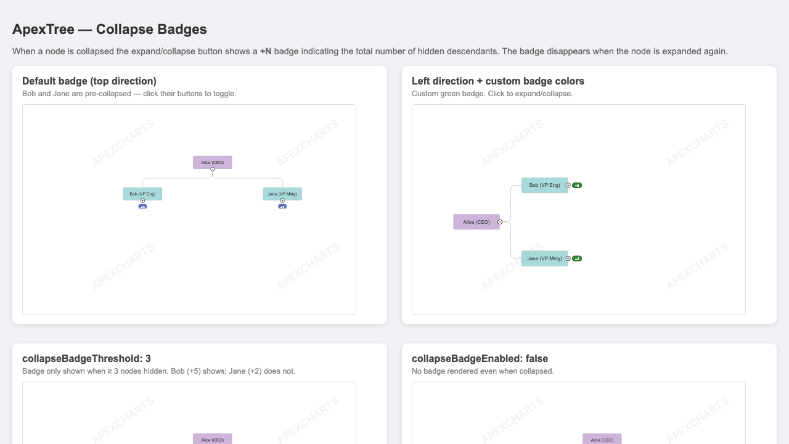Click the "Default badge (top direction)" heading
The image size is (789, 444).
point(89,81)
